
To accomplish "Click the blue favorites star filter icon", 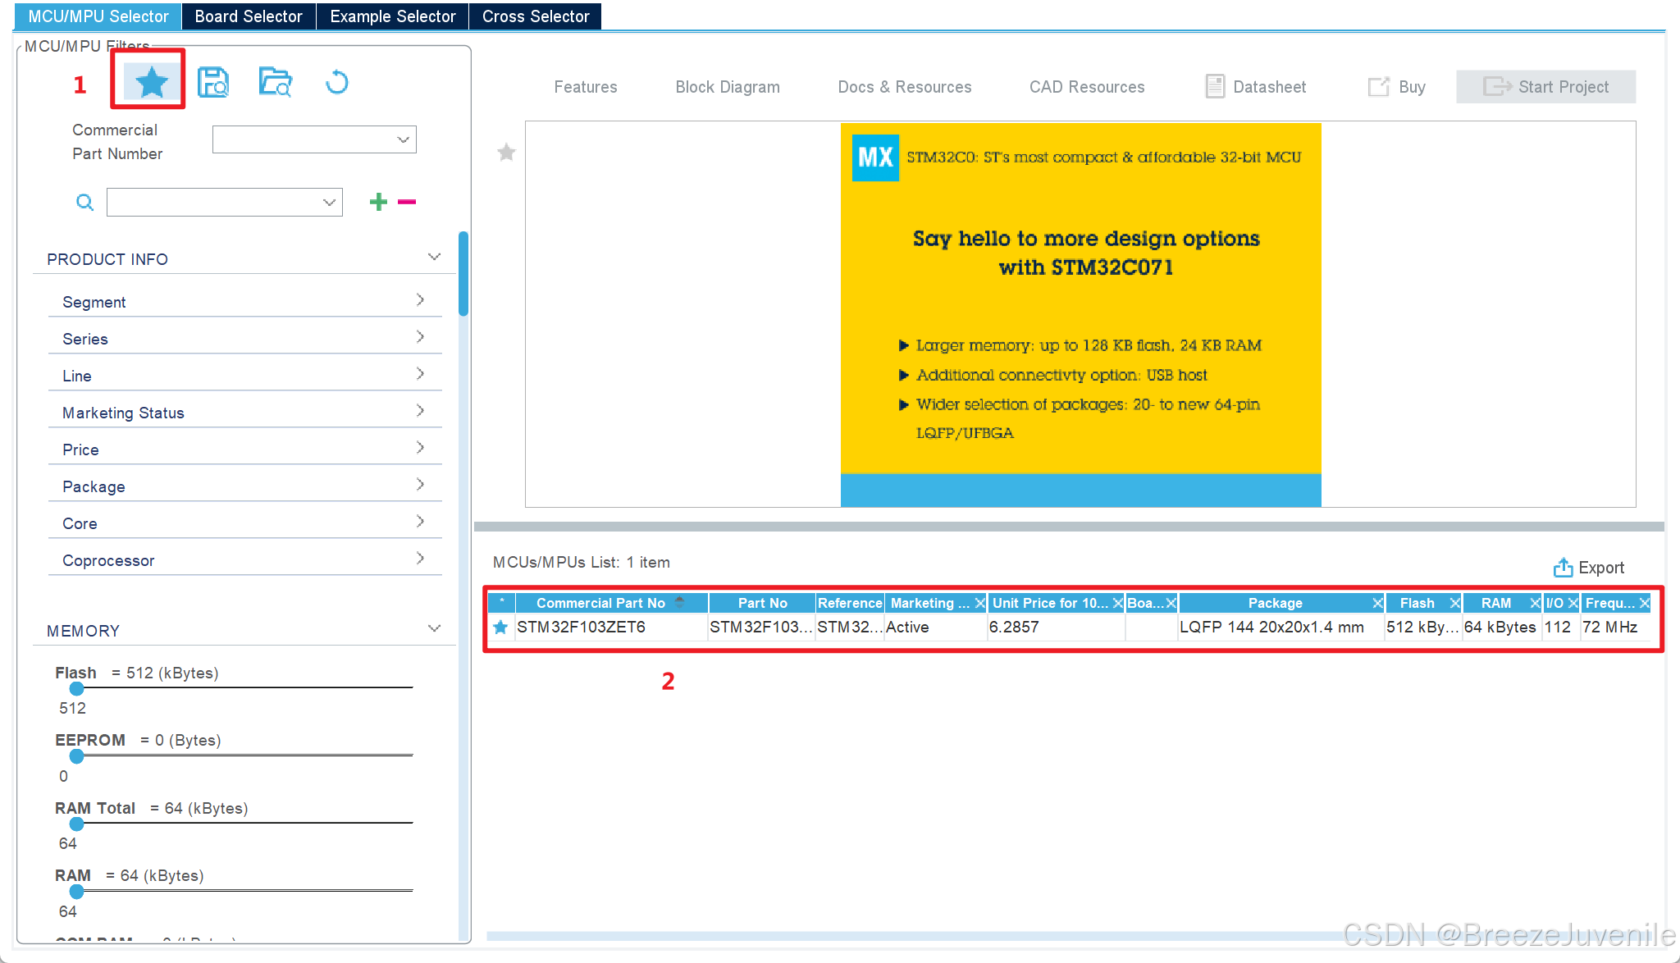I will pyautogui.click(x=151, y=82).
